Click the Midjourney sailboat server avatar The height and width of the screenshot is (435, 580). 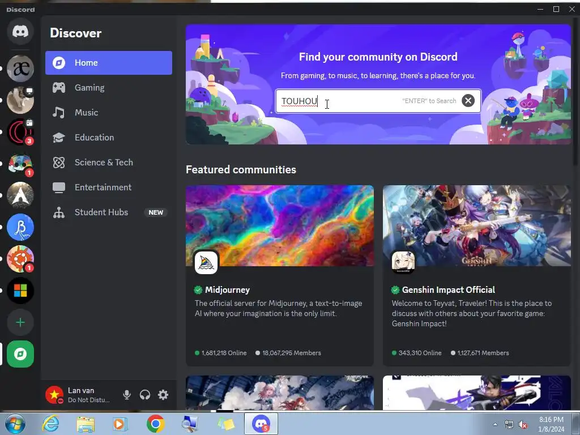[x=206, y=263]
